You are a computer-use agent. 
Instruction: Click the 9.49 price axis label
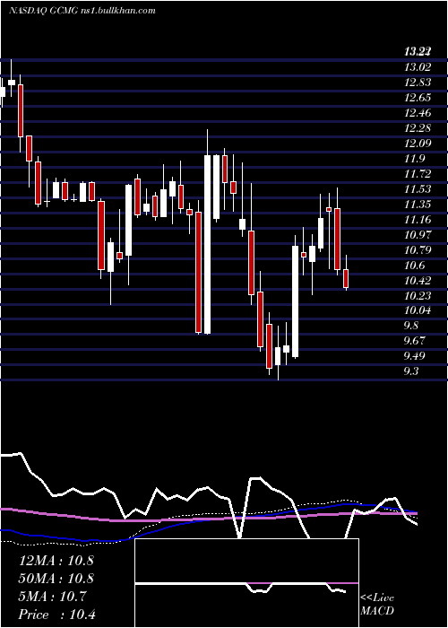pyautogui.click(x=414, y=356)
